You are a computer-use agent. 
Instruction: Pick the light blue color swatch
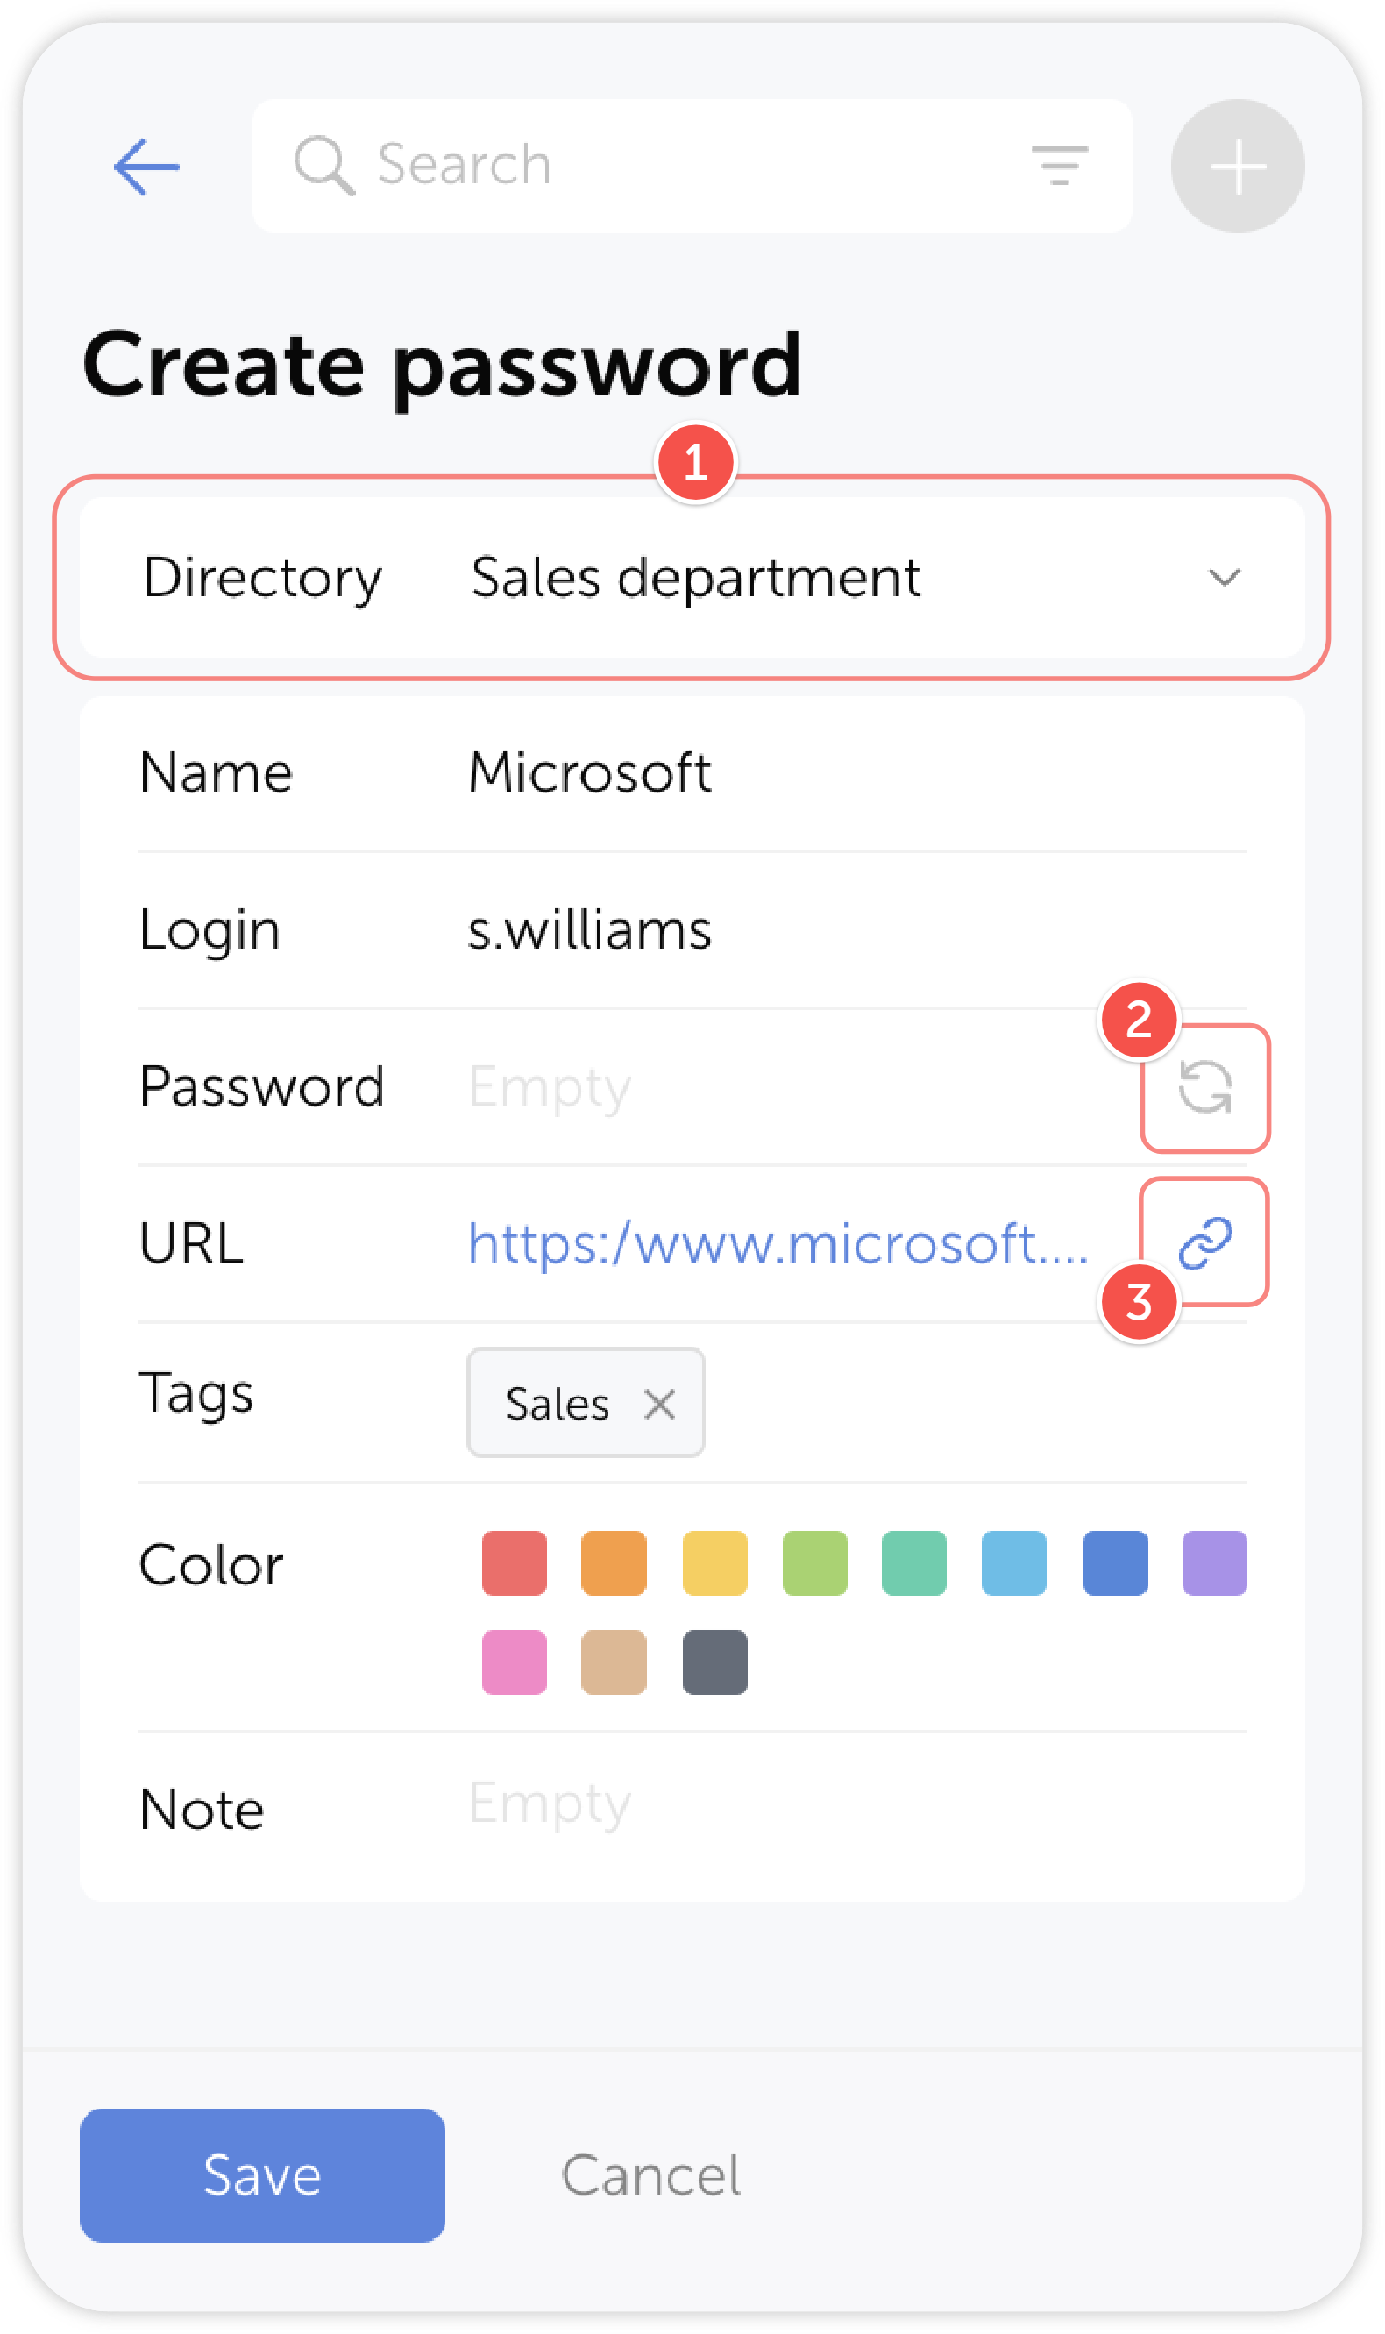point(1013,1563)
